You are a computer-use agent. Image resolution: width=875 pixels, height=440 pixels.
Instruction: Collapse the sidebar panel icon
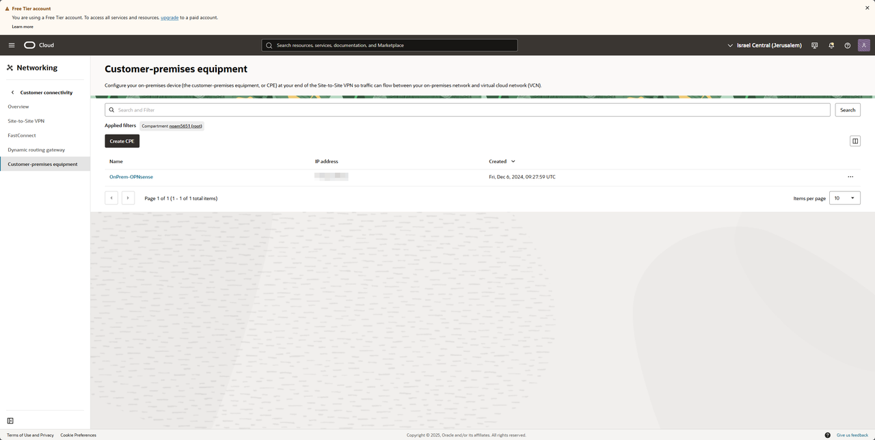[x=10, y=421]
